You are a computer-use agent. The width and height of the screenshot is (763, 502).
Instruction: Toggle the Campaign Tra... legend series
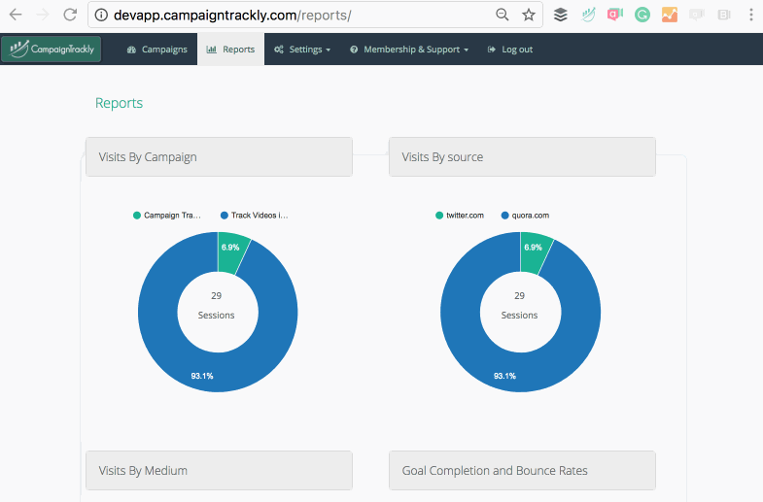pyautogui.click(x=167, y=216)
